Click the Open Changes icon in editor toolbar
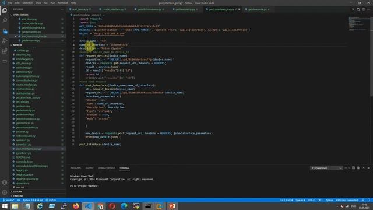The height and width of the screenshot is (210, 373). point(358,9)
